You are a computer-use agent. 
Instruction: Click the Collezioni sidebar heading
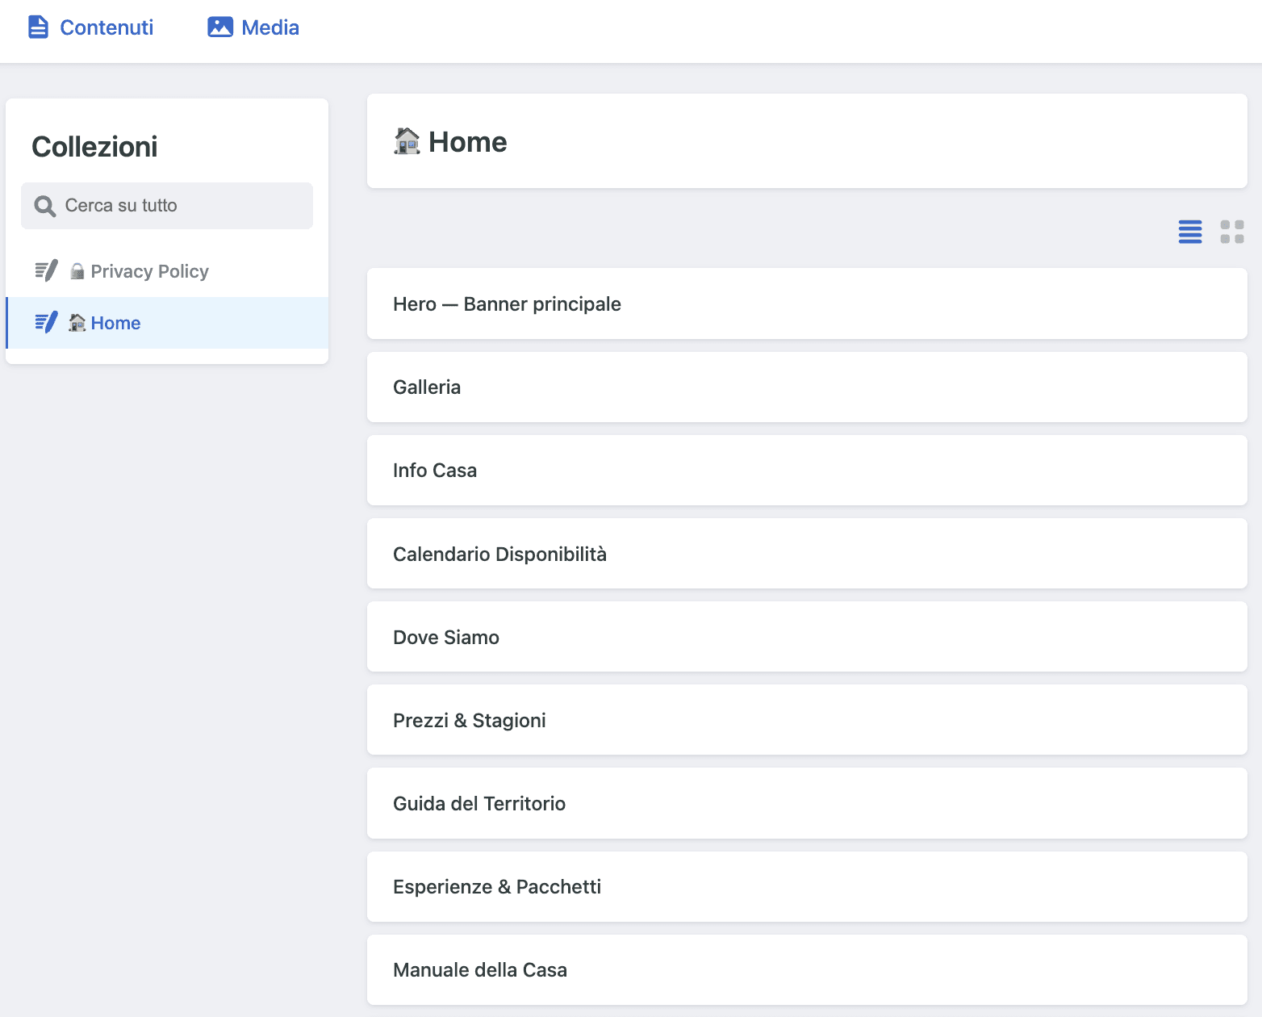(94, 147)
